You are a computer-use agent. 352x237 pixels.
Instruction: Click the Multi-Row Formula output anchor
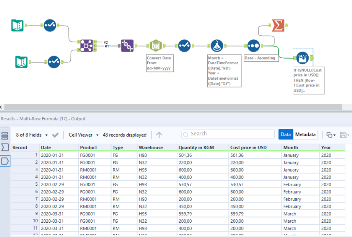pos(312,58)
